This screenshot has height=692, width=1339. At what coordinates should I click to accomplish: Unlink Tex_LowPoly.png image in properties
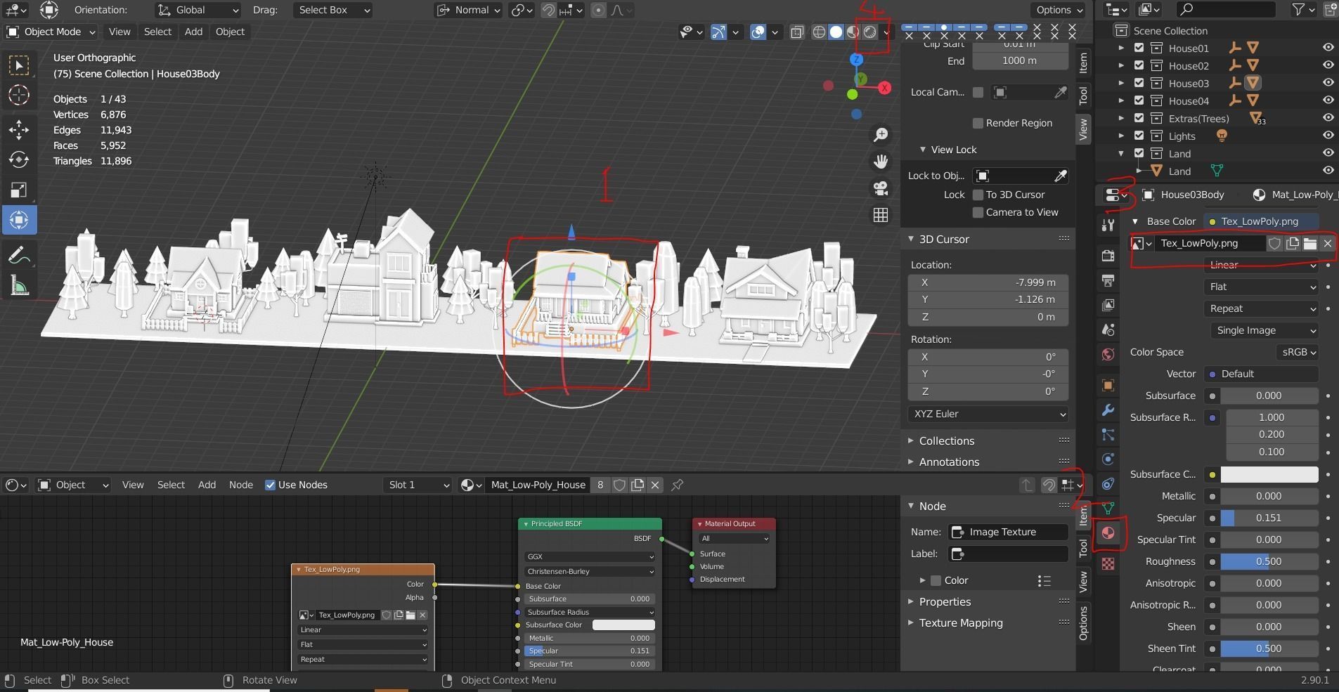[x=1327, y=243]
